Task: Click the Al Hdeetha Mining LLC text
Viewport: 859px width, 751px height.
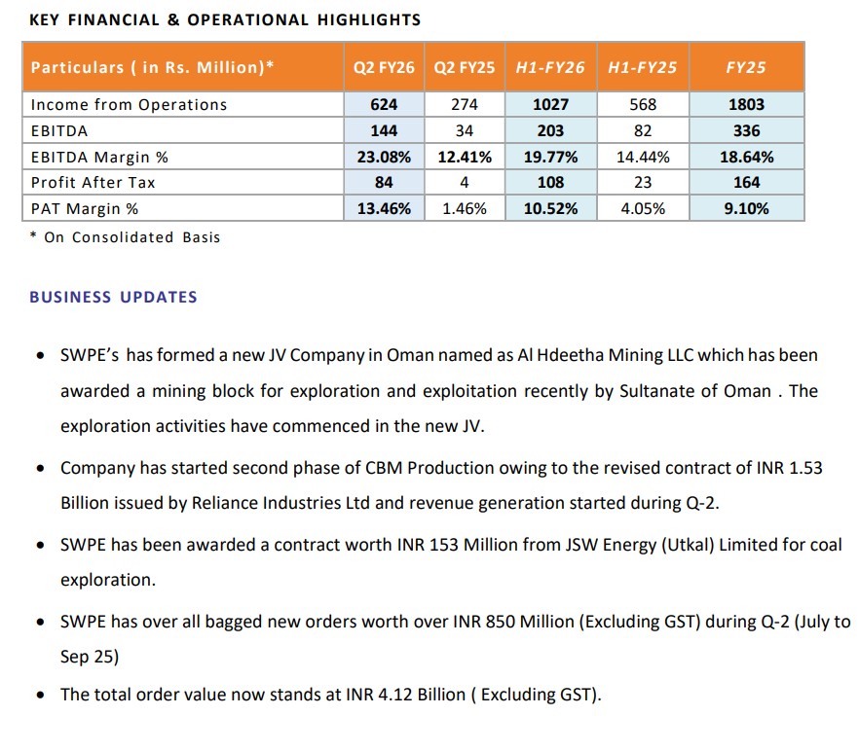Action: pyautogui.click(x=598, y=355)
